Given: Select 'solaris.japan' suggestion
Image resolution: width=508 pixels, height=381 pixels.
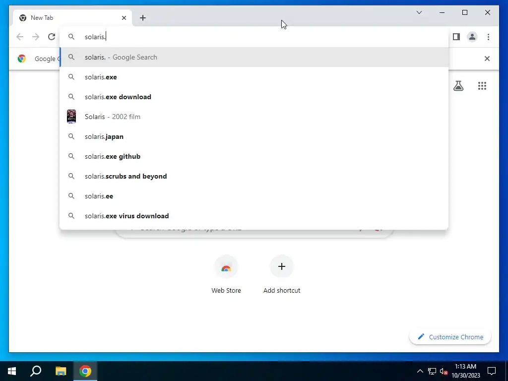Looking at the screenshot, I should (254, 137).
